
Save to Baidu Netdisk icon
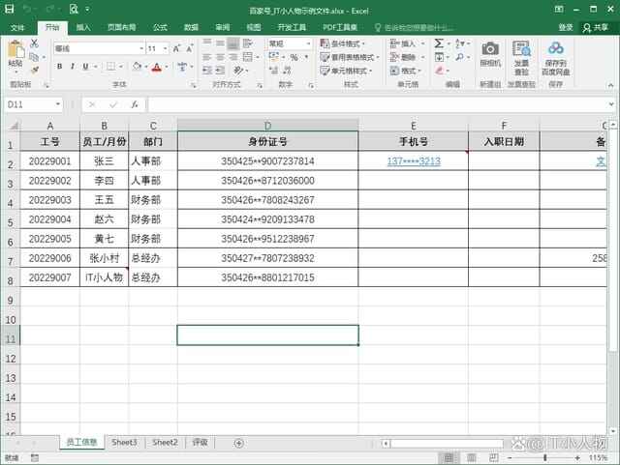point(555,58)
